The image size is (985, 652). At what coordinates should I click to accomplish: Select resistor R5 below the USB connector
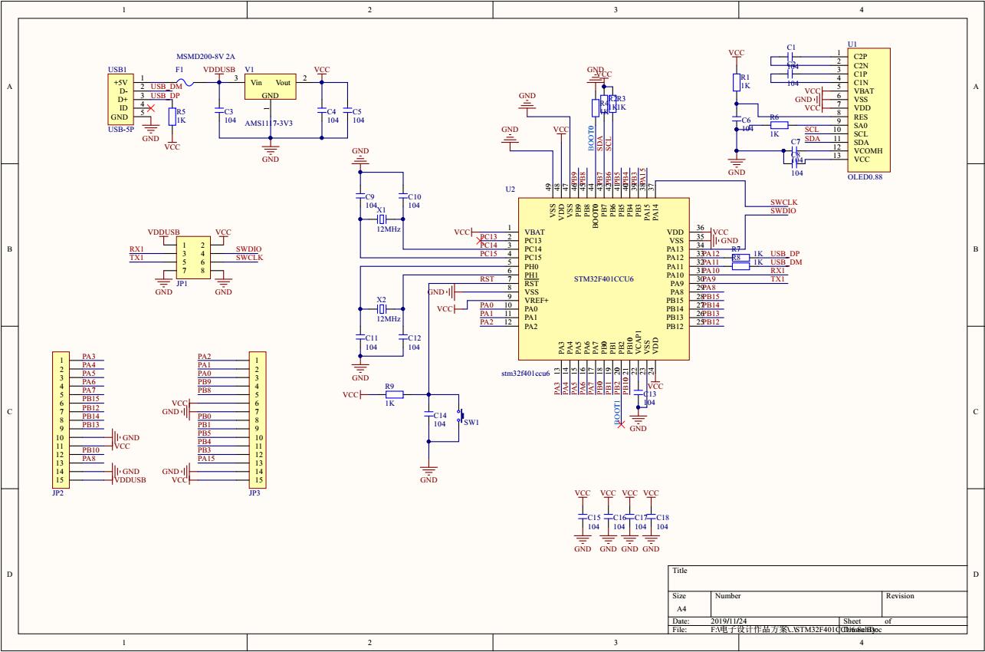tap(171, 117)
